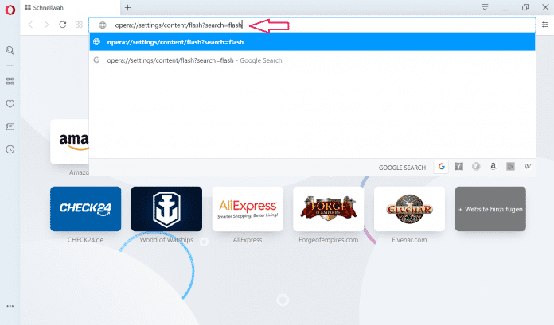Image resolution: width=554 pixels, height=325 pixels.
Task: Open history via the sidebar clock icon
Action: [x=10, y=149]
